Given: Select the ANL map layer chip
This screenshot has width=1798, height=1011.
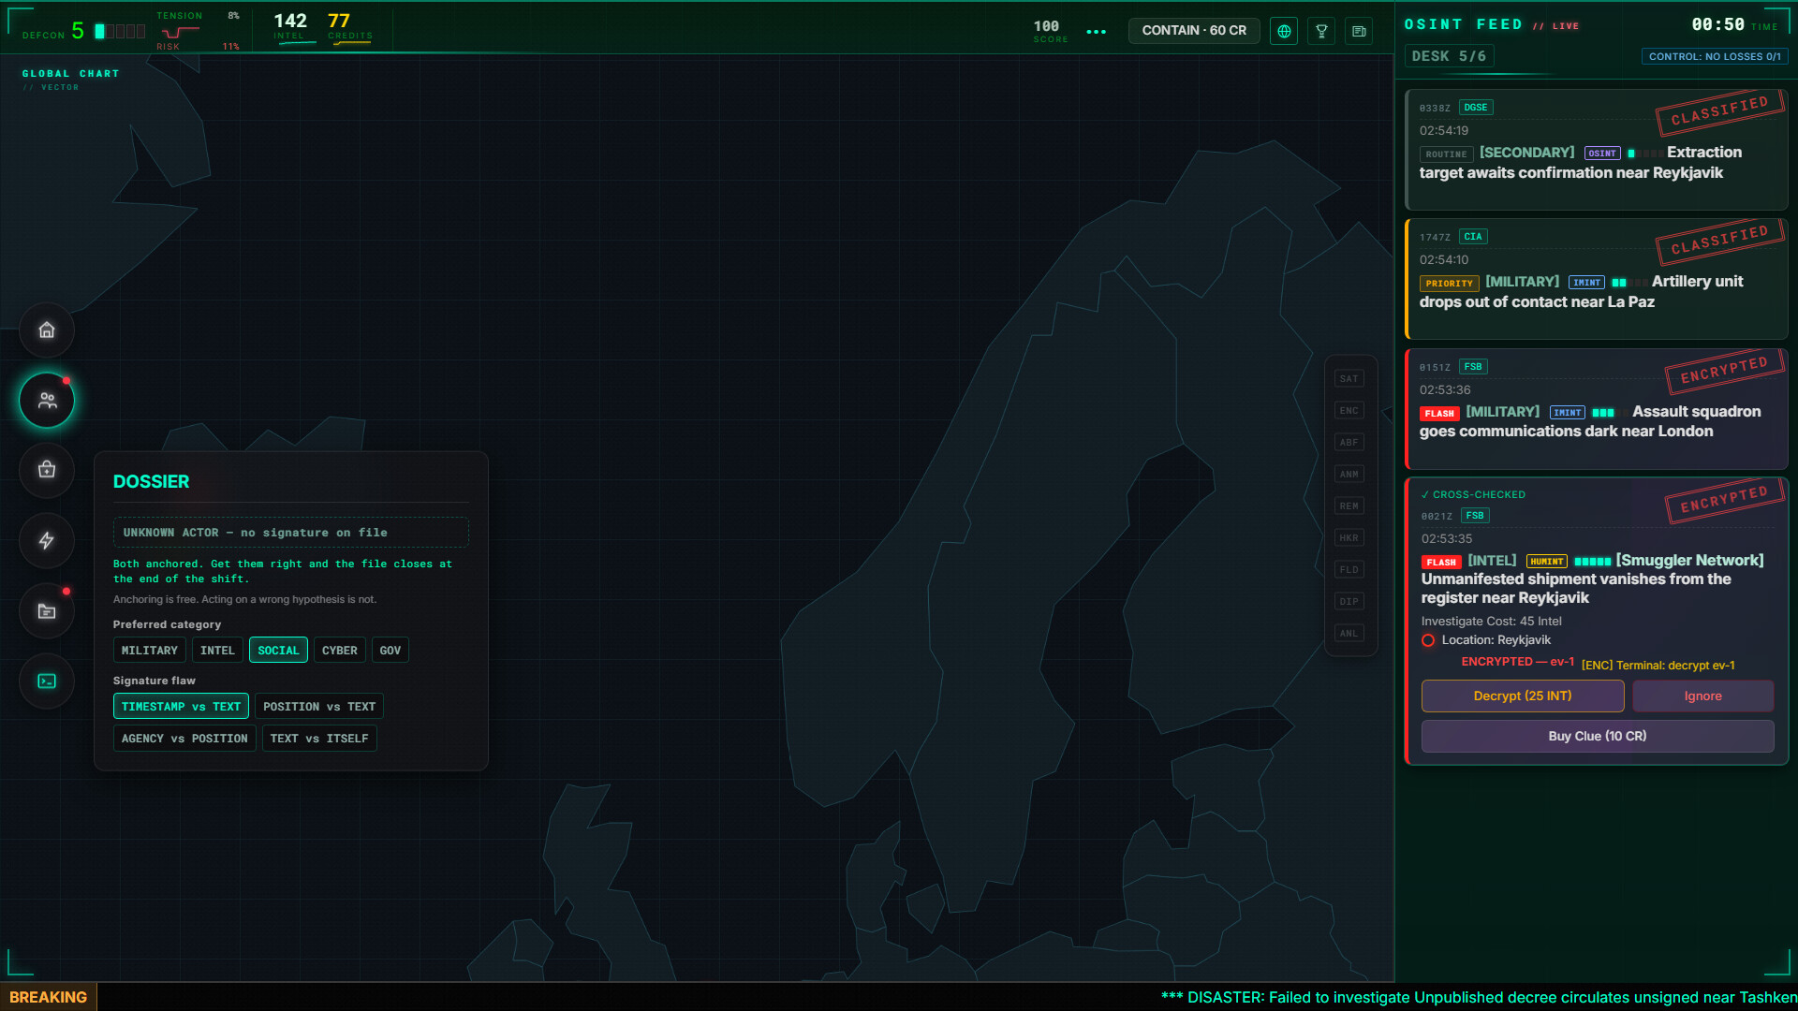Looking at the screenshot, I should (x=1348, y=634).
